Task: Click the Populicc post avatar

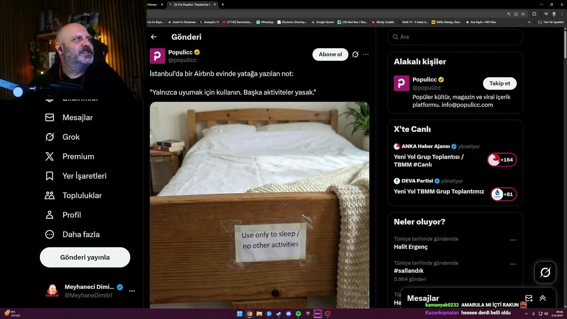Action: click(x=157, y=56)
